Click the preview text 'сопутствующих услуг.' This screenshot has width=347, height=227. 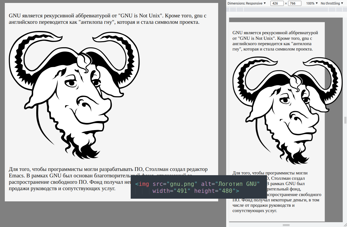point(255,211)
